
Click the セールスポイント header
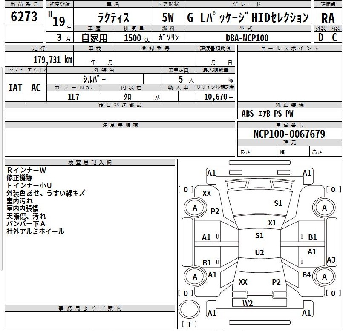pos(289,48)
